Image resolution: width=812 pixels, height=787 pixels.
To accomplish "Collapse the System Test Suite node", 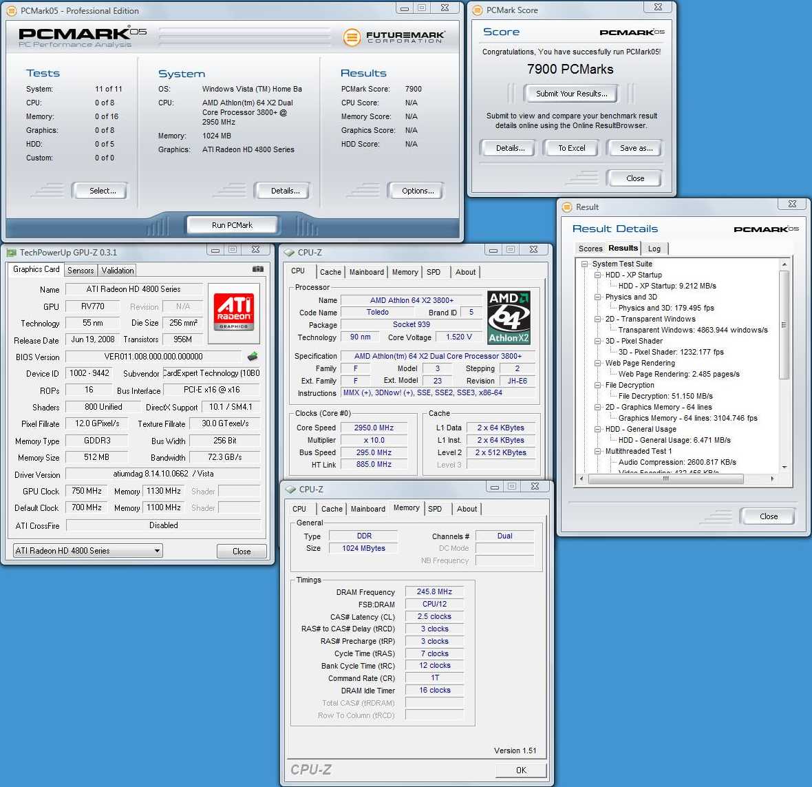I will [585, 264].
